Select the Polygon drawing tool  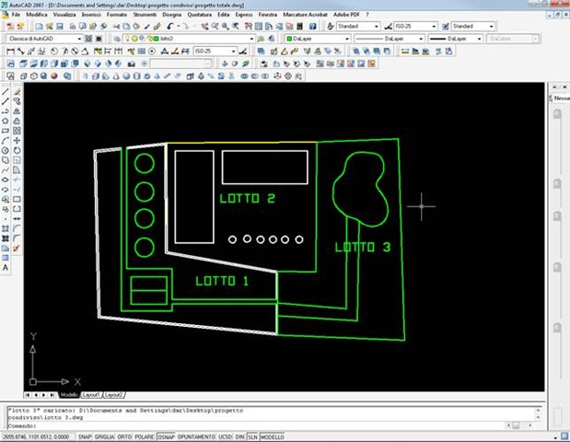pyautogui.click(x=6, y=121)
